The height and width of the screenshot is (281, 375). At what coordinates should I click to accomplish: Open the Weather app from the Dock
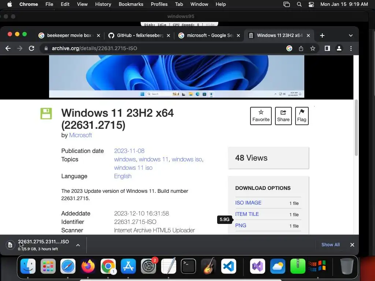click(x=278, y=266)
